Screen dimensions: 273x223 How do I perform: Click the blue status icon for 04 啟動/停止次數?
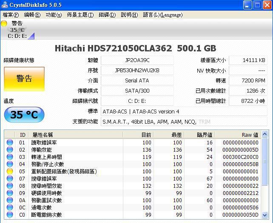[x=10, y=164]
